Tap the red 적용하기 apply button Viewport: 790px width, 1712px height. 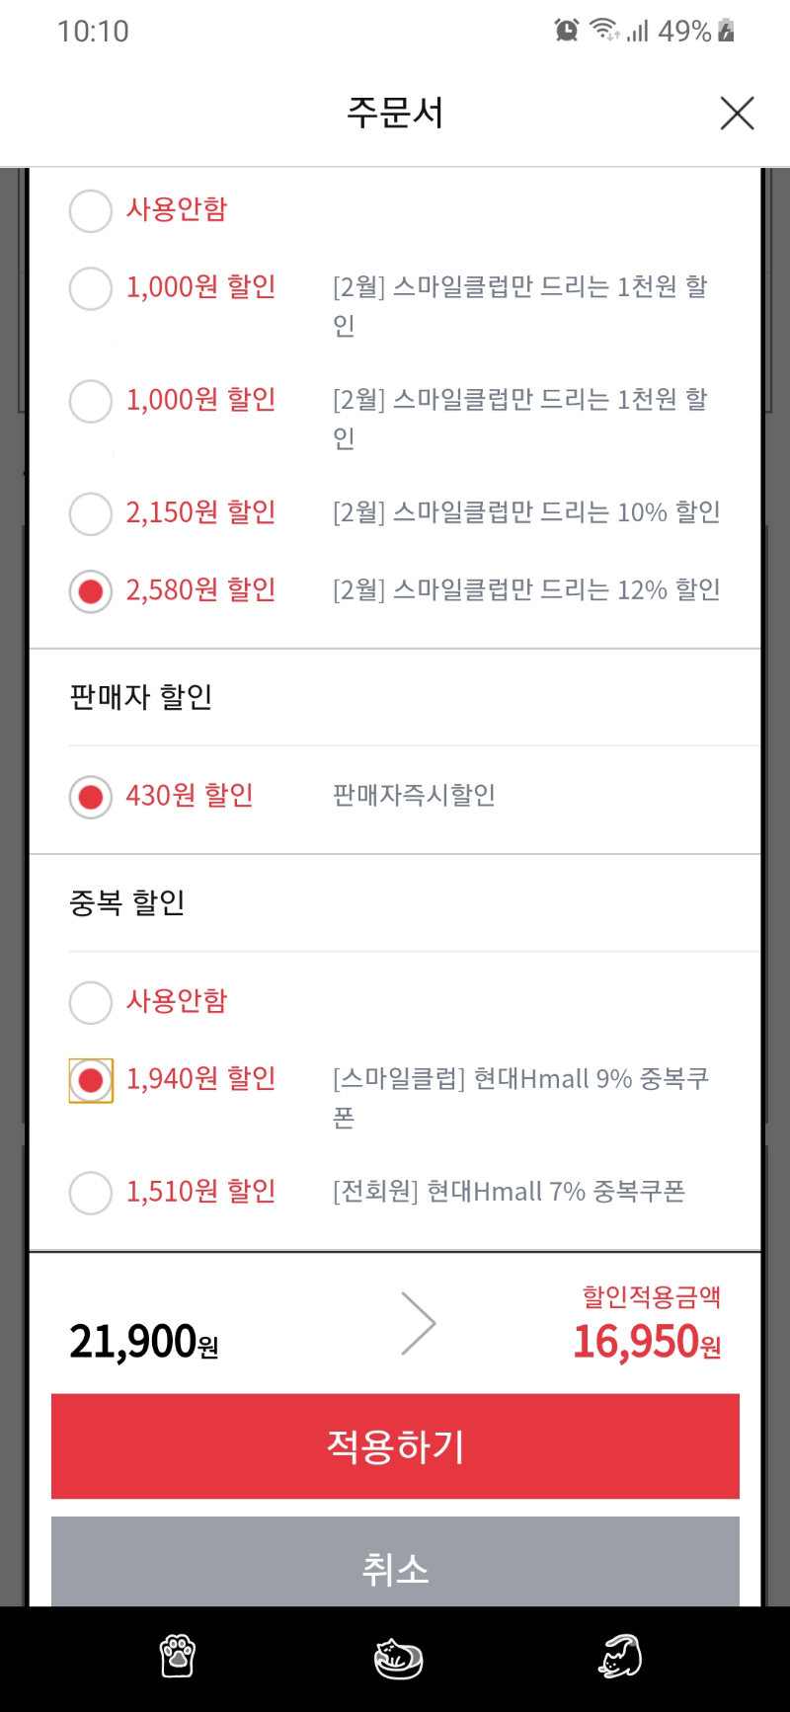click(x=395, y=1446)
